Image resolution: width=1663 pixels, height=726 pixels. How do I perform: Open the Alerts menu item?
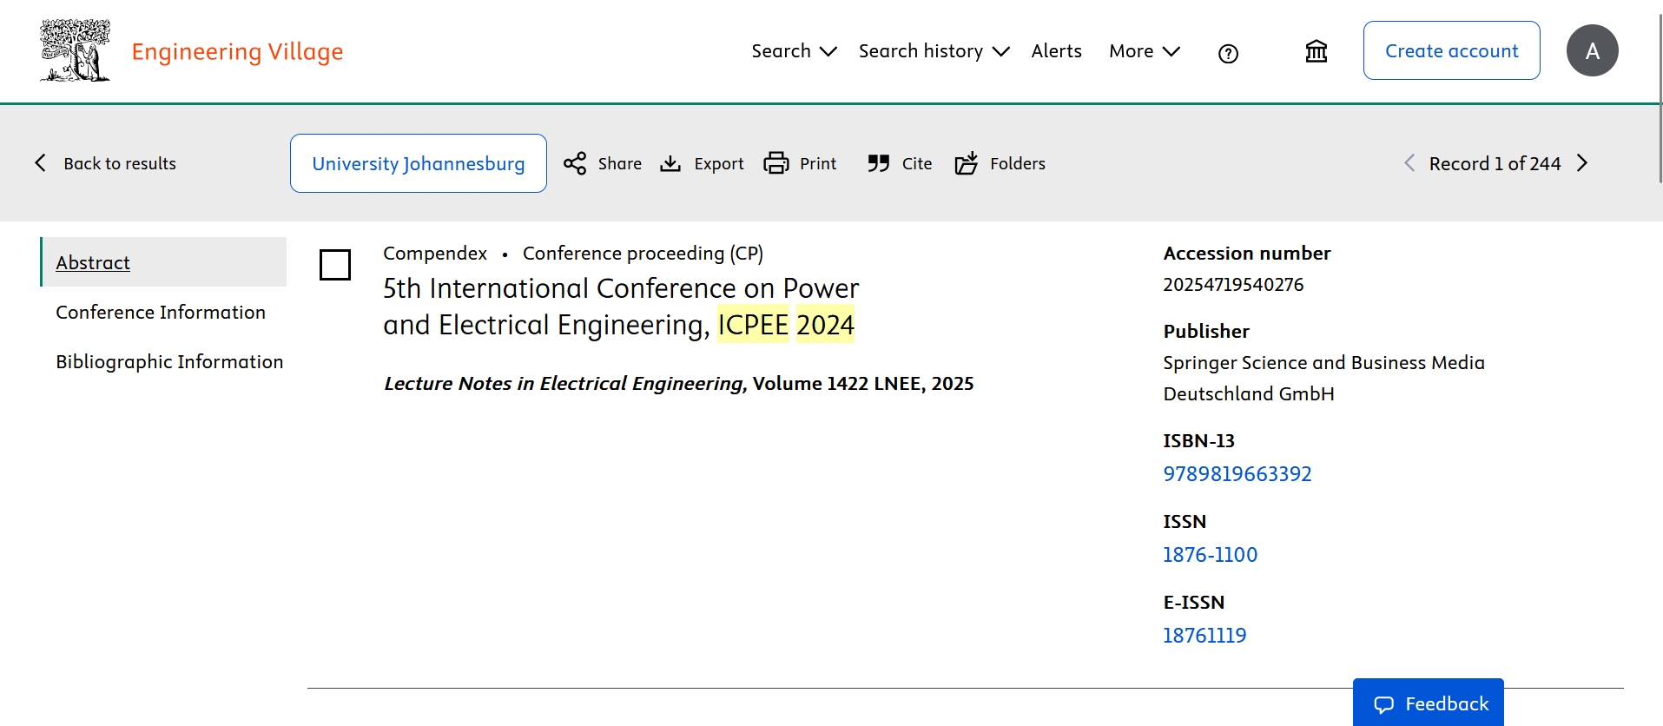coord(1056,51)
